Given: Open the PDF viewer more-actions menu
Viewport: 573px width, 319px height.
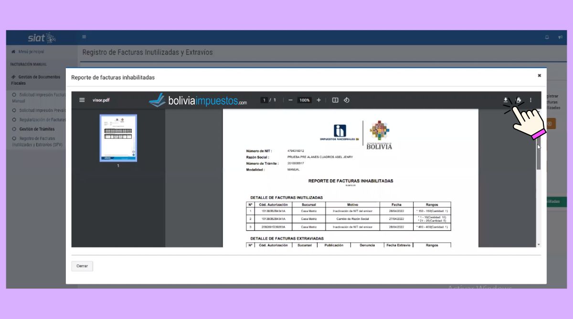Looking at the screenshot, I should pyautogui.click(x=531, y=100).
